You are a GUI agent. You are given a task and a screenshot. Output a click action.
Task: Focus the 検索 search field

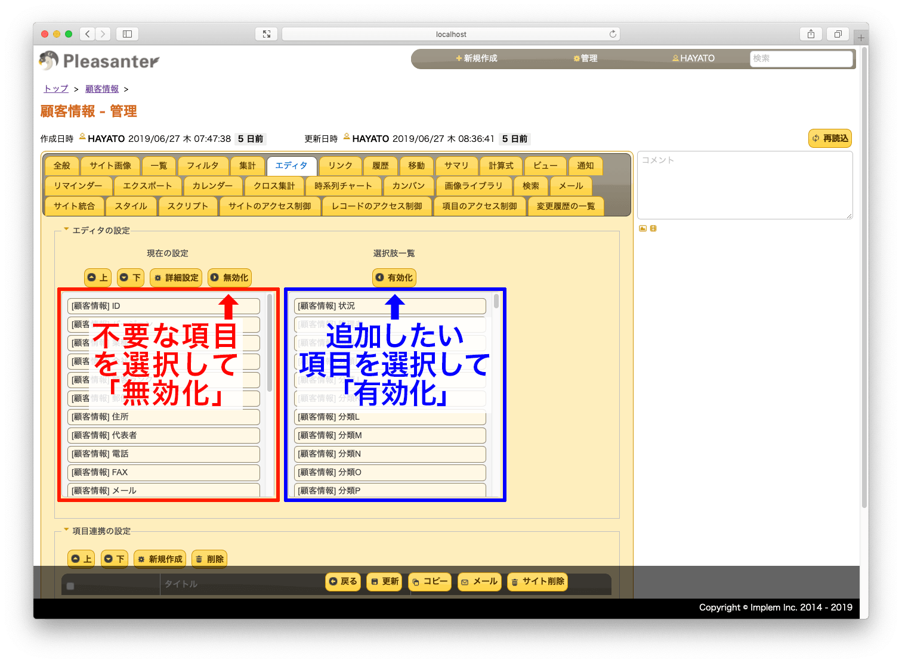801,58
